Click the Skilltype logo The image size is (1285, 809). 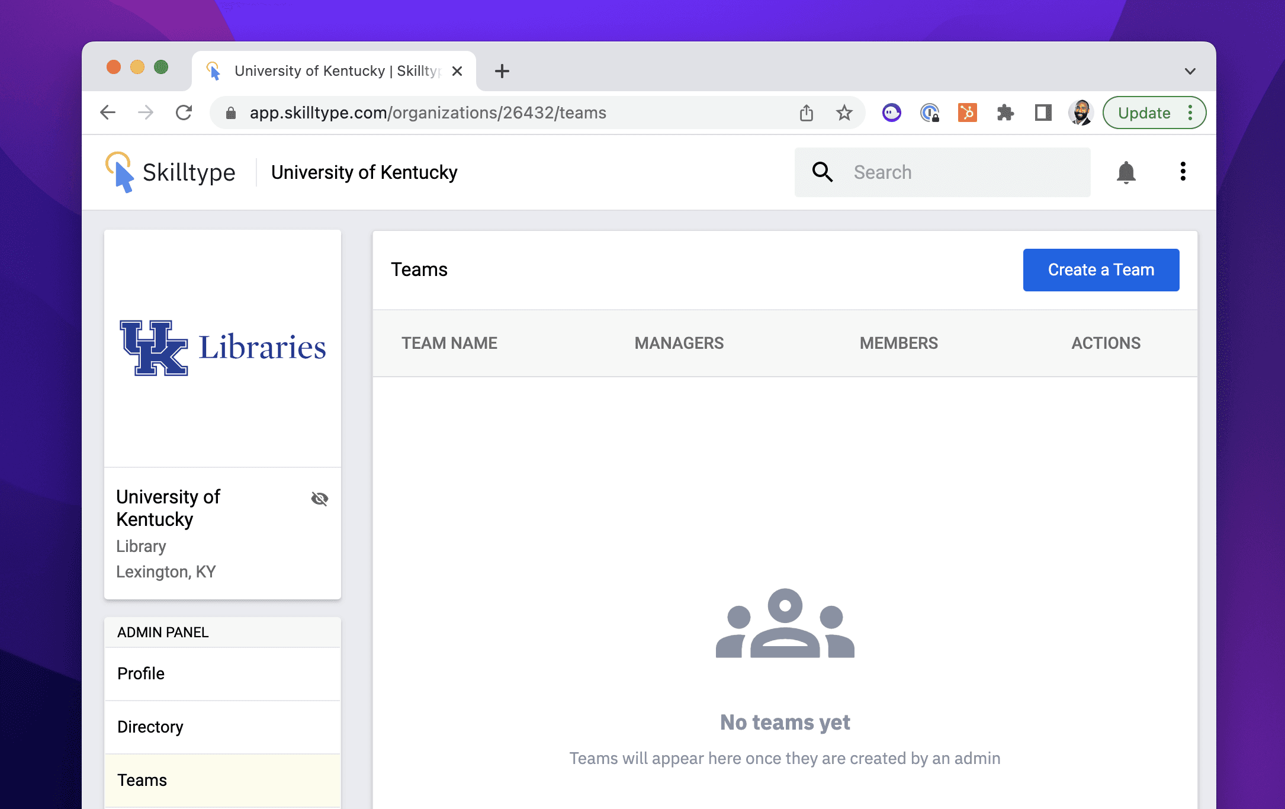[171, 172]
